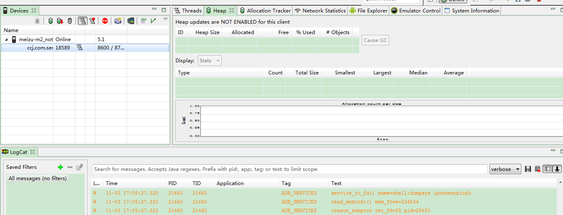Click the logcat message search field

pyautogui.click(x=290, y=169)
